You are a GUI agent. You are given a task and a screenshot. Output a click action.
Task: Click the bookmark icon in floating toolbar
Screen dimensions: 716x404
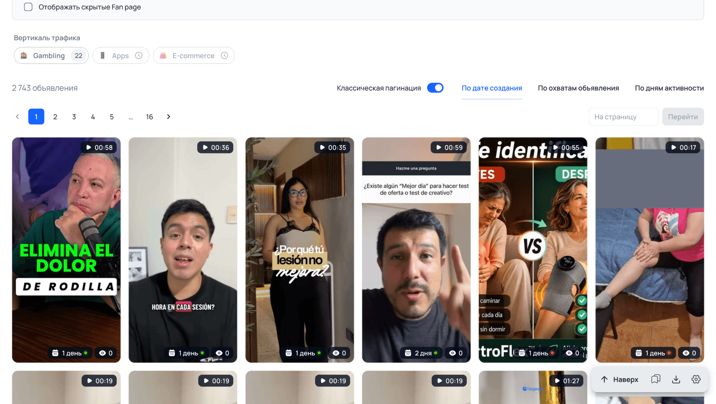(x=656, y=379)
